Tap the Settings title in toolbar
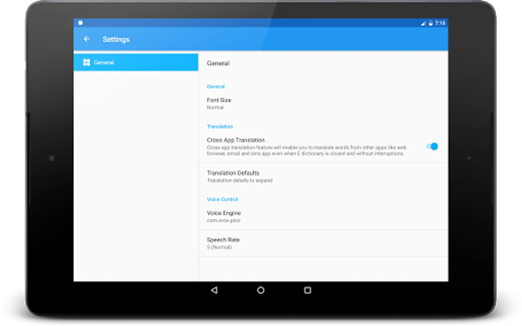 (116, 39)
